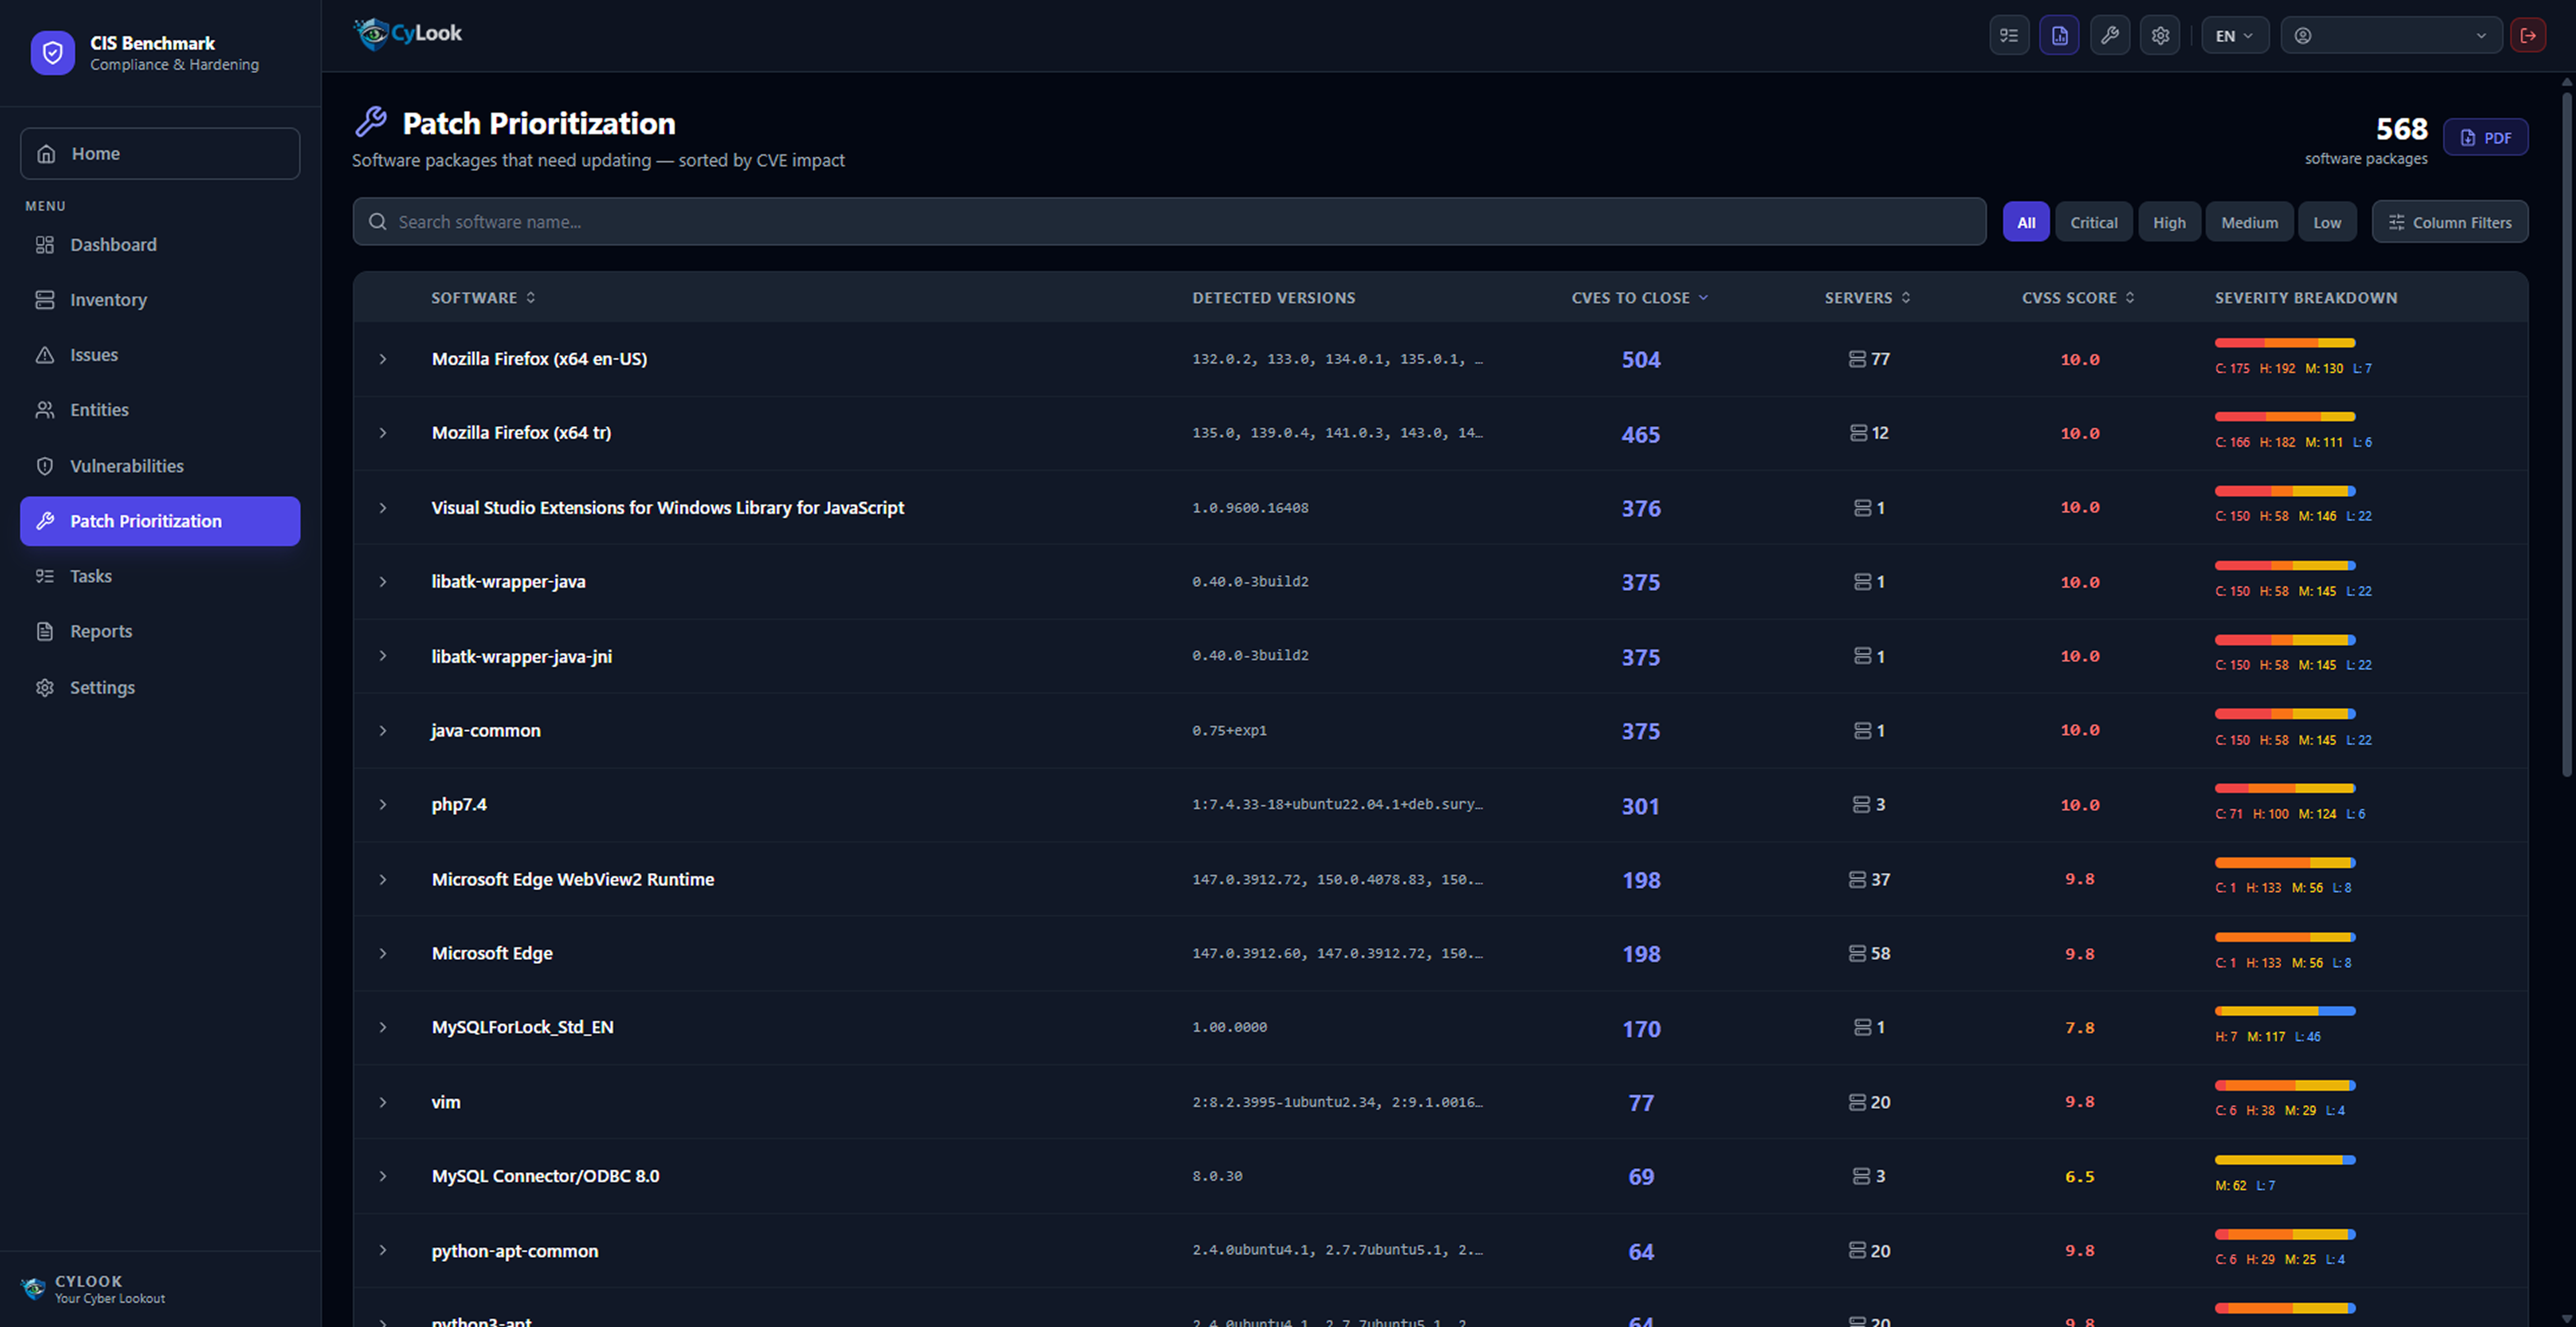The width and height of the screenshot is (2576, 1327).
Task: Expand the Visual Studio Extensions row
Action: click(383, 508)
